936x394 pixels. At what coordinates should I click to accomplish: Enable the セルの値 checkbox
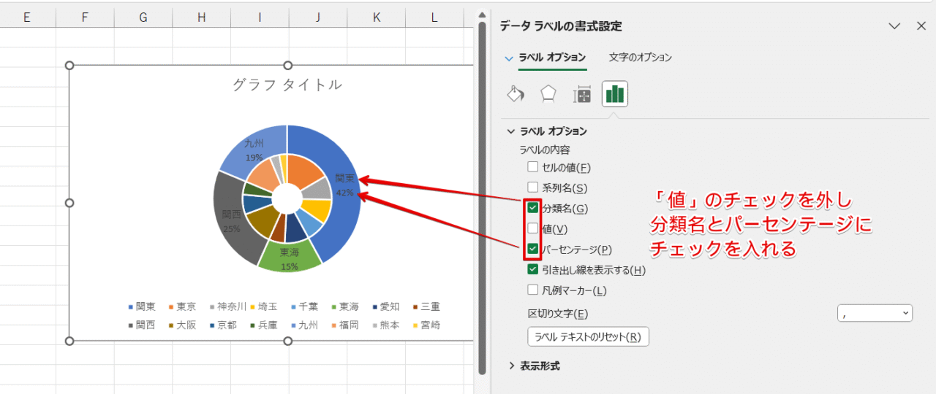coord(533,167)
